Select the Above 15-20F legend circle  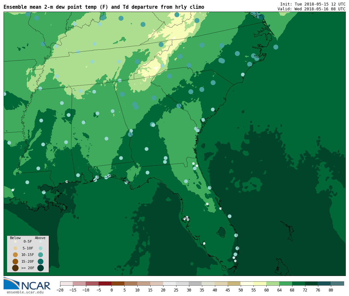[x=40, y=261]
